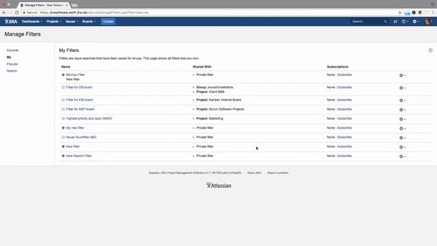The image size is (437, 246).
Task: Switch to Favorite filters
Action: pos(12,51)
